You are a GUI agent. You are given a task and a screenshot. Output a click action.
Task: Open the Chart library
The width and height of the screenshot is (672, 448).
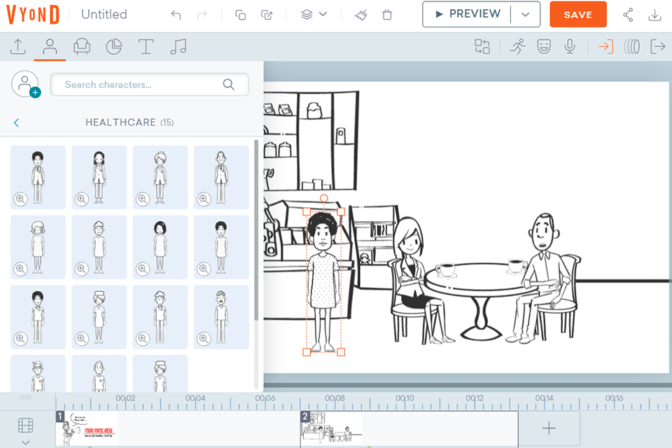coord(114,47)
